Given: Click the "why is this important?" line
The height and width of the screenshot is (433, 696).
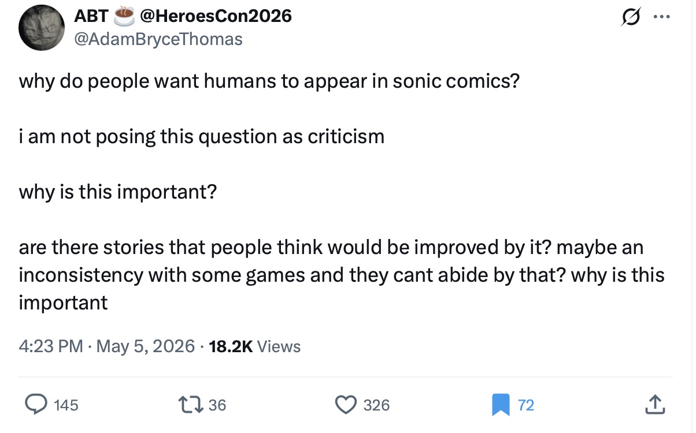Looking at the screenshot, I should tap(118, 192).
